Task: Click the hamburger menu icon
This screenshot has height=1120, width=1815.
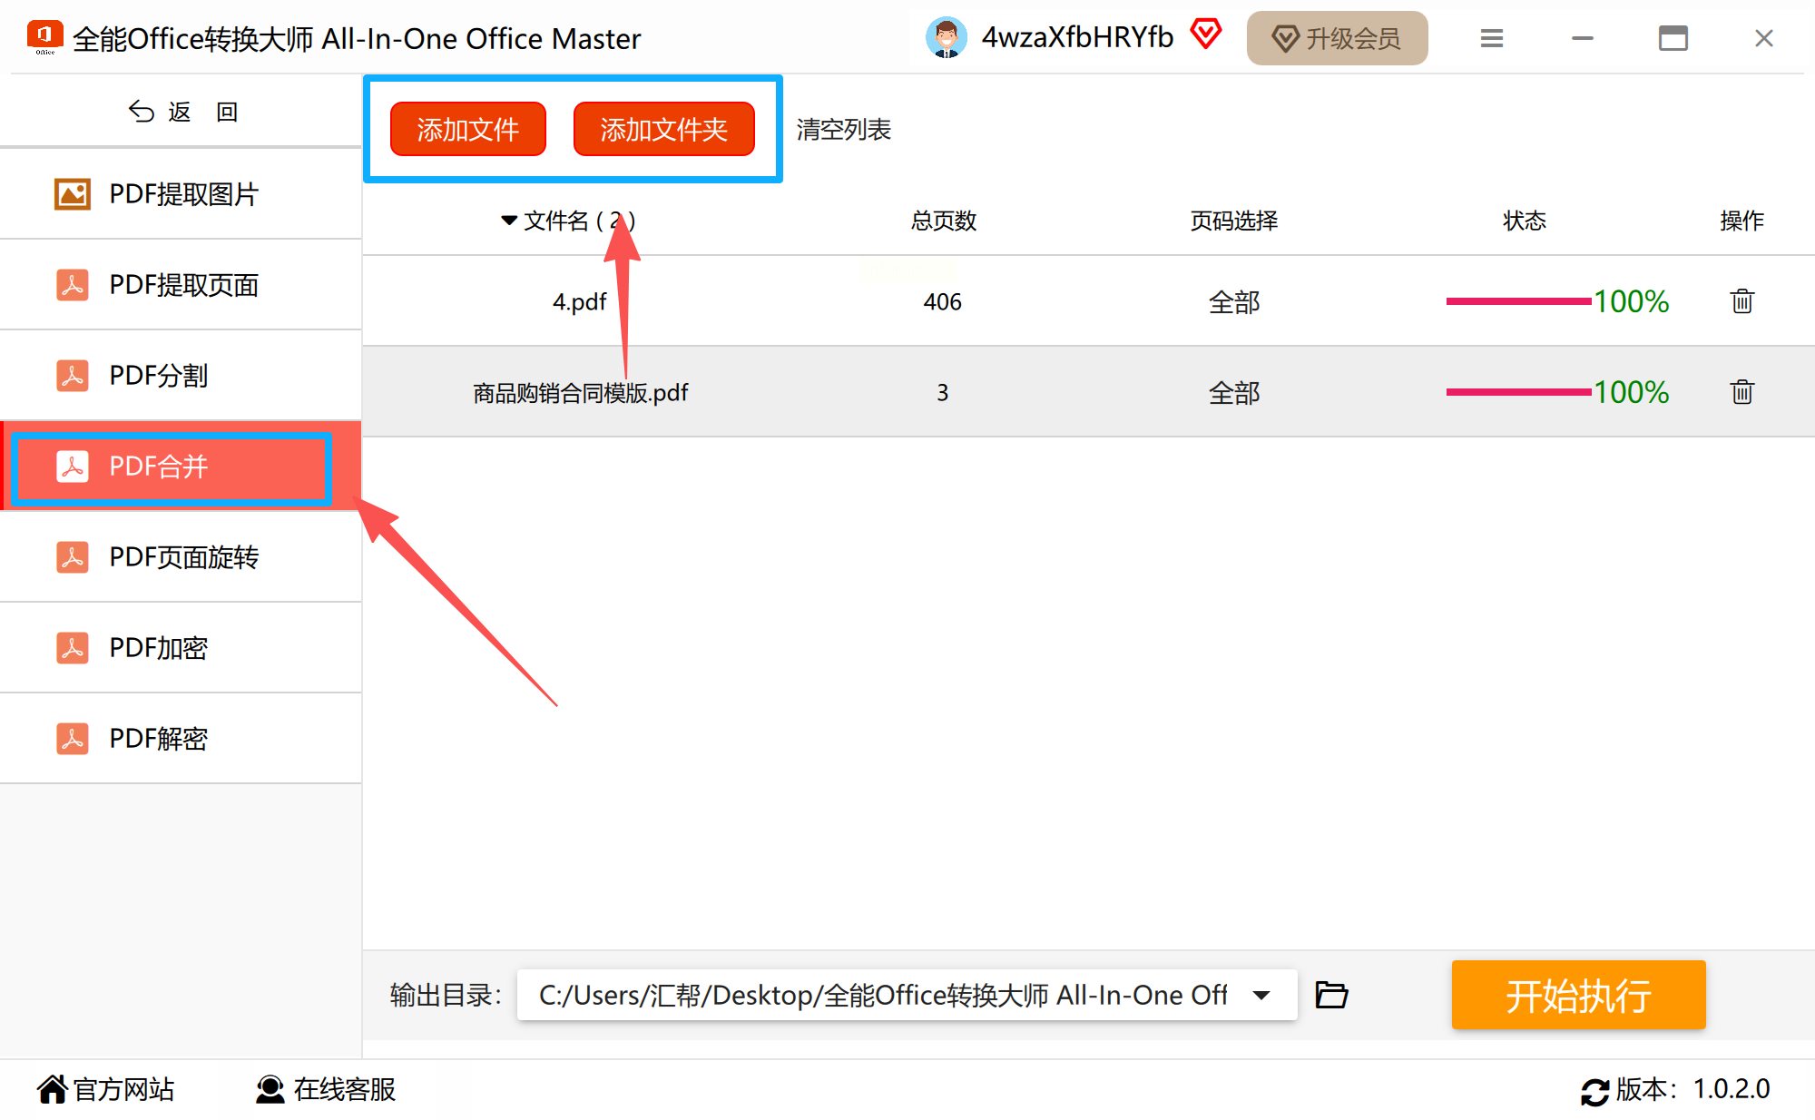Action: 1491,38
